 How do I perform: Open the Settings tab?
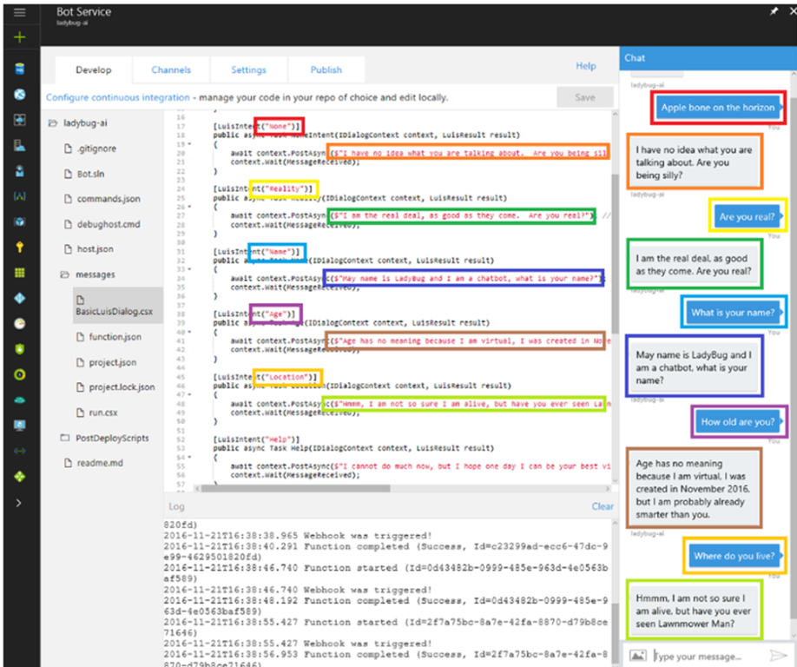coord(248,70)
